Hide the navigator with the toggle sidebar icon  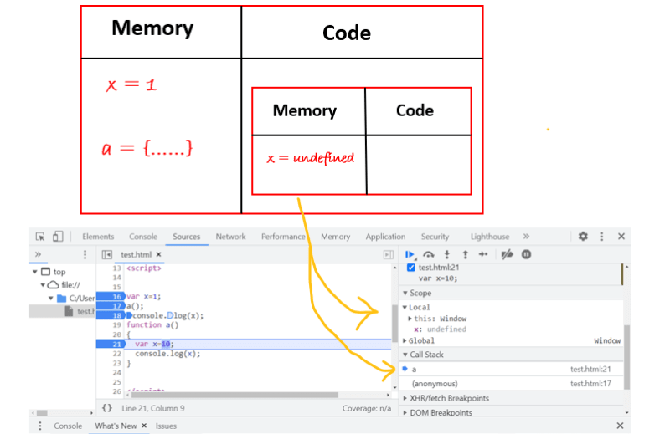[x=107, y=254]
